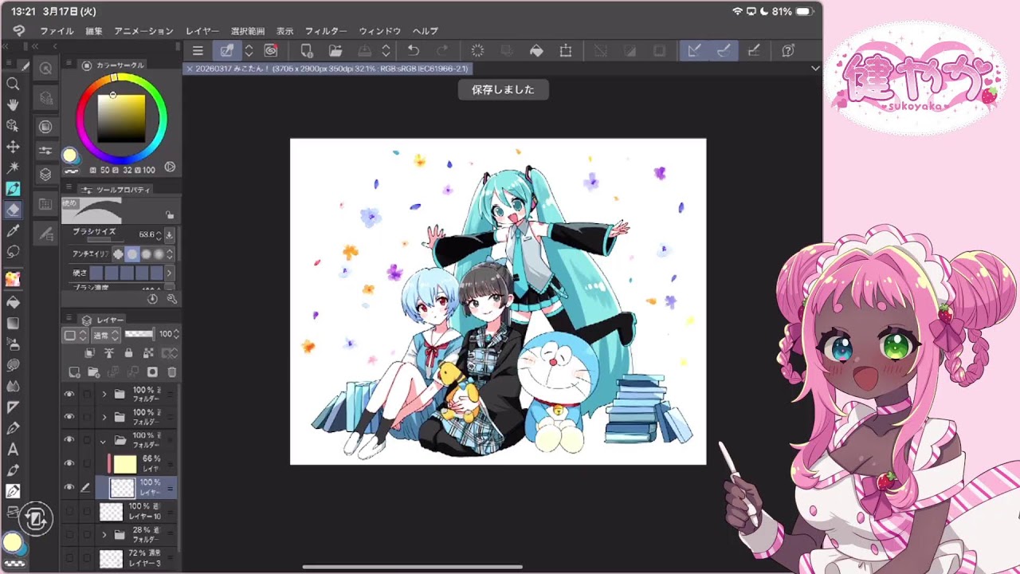Open the レイヤー menu
This screenshot has height=574, width=1020.
click(202, 31)
